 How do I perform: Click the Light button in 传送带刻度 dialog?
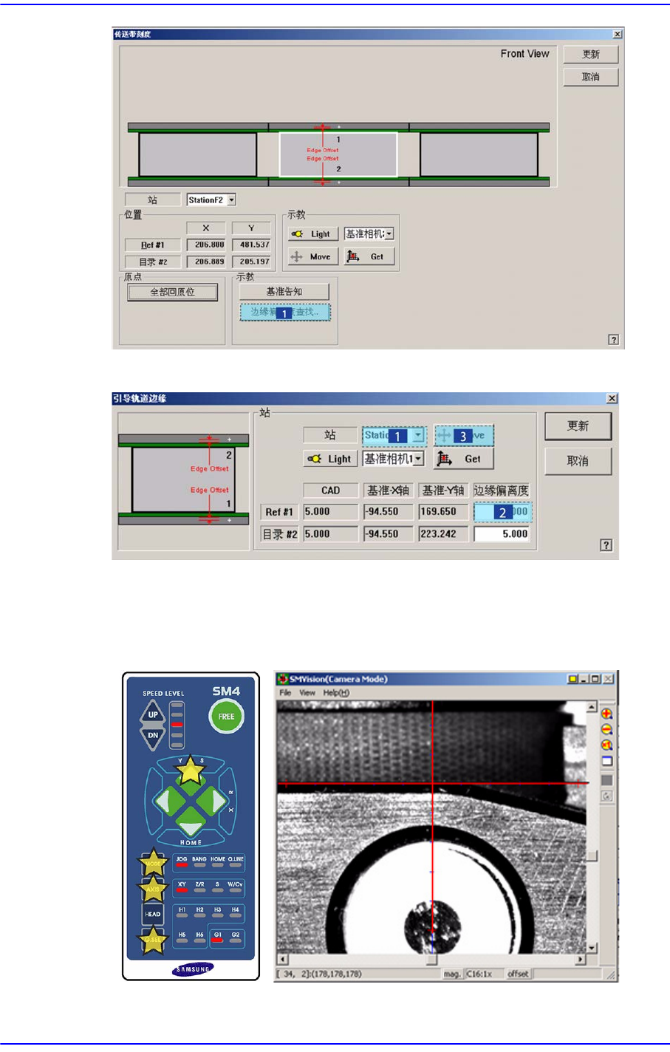(x=313, y=234)
